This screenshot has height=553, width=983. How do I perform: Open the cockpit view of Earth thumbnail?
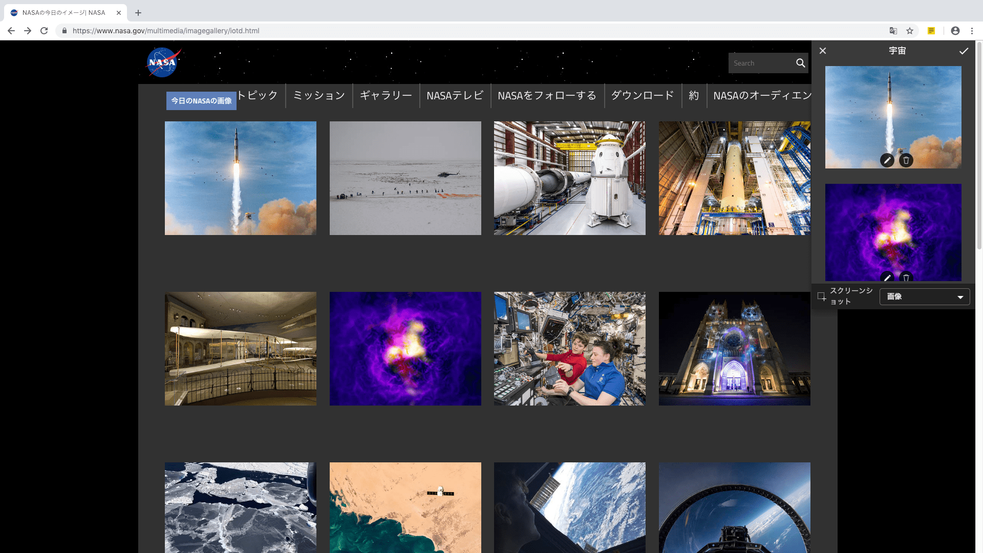coord(735,507)
